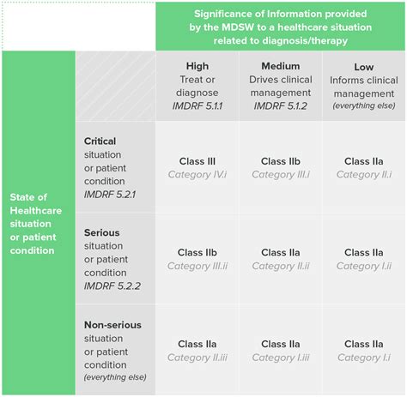The width and height of the screenshot is (407, 397).
Task: Click the IMDRF 5.1.1 reference text
Action: (197, 106)
